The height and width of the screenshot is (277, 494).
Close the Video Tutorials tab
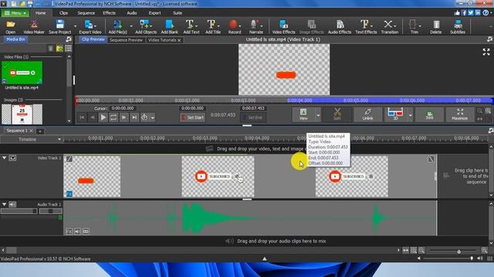pos(179,40)
